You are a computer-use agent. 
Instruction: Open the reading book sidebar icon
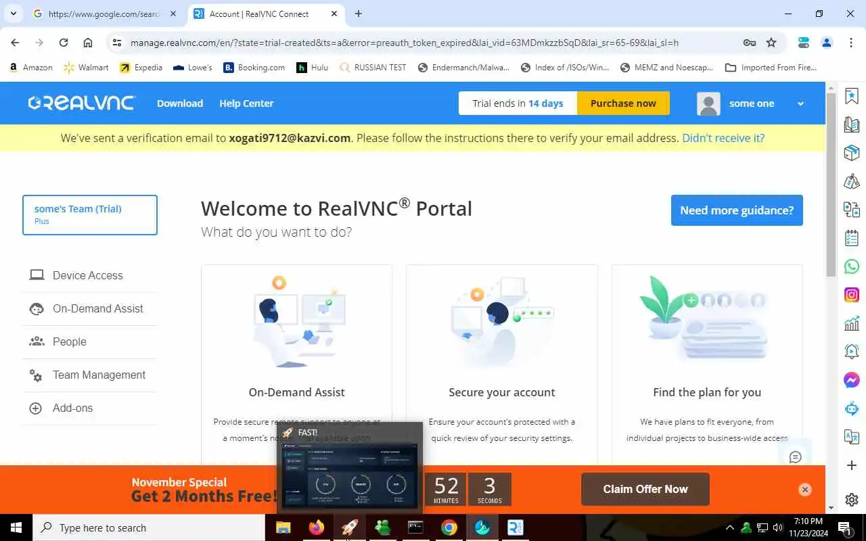[852, 124]
